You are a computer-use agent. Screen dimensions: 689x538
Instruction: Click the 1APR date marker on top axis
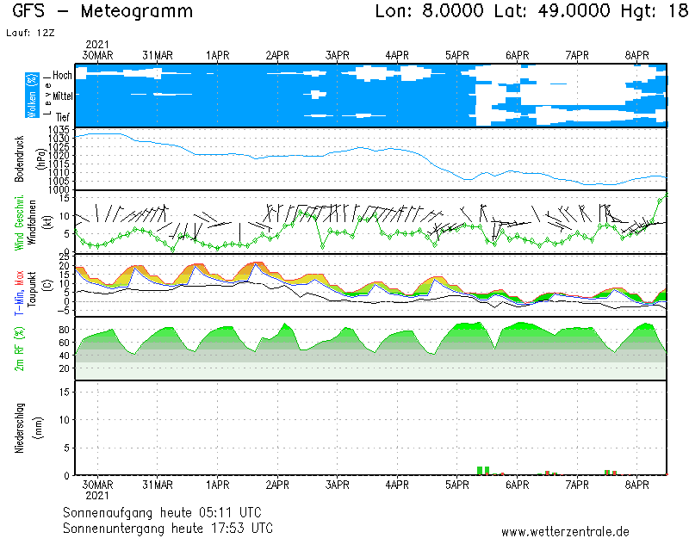[x=217, y=55]
